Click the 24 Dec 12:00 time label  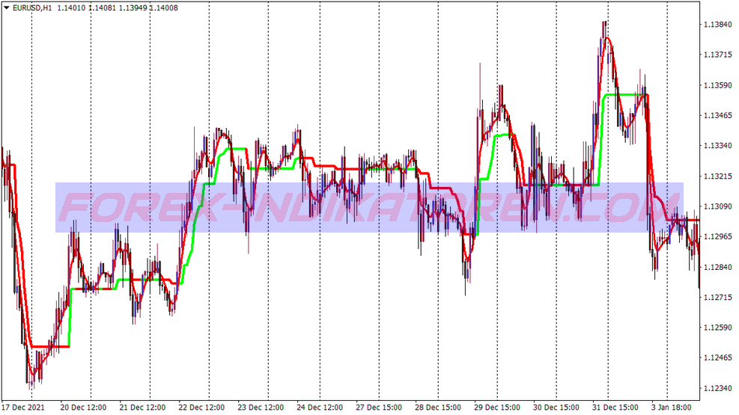[322, 408]
